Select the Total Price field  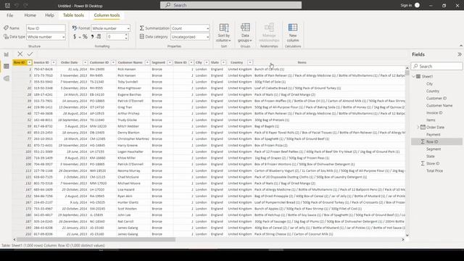434,171
